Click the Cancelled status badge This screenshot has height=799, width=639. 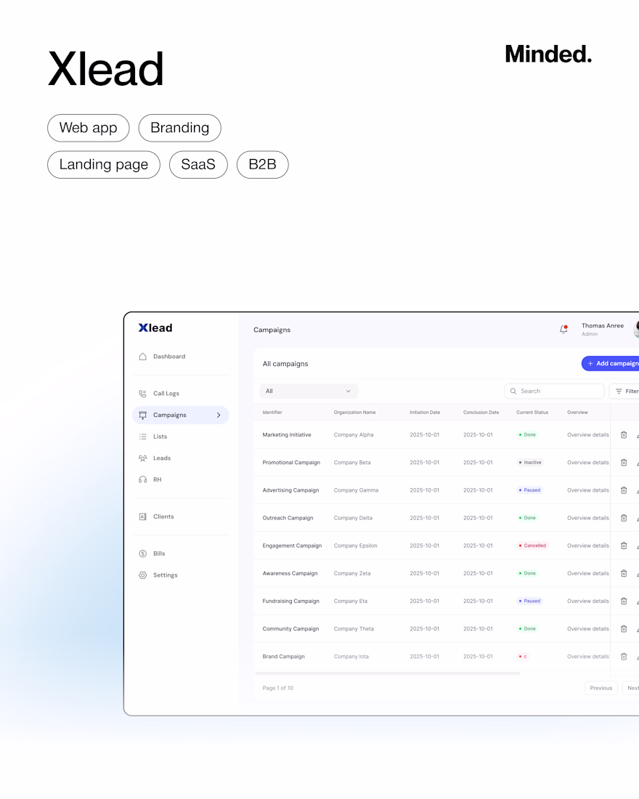pos(532,545)
